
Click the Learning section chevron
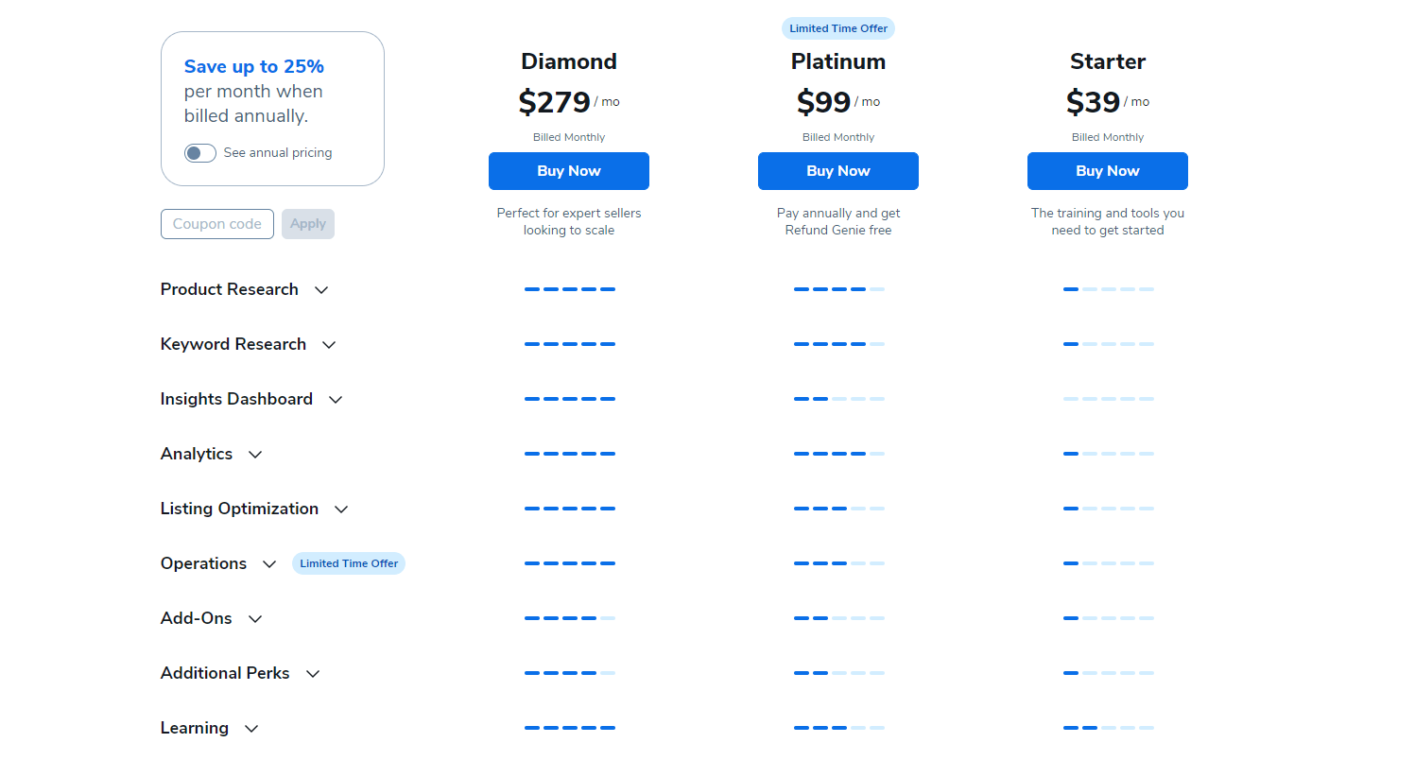[251, 729]
